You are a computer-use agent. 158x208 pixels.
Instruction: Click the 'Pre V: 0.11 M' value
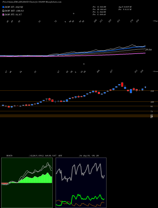(125, 9)
